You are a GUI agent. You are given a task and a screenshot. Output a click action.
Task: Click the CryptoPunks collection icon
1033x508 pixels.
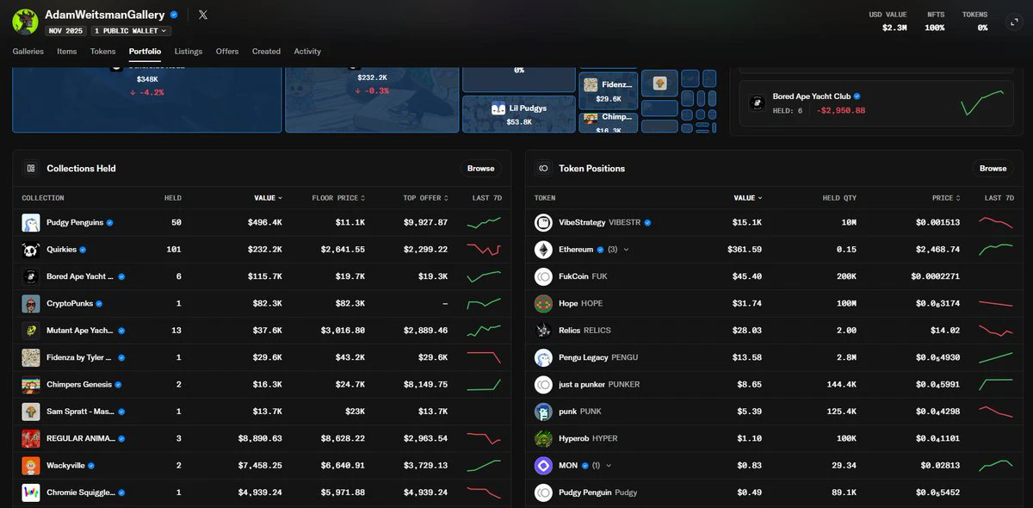coord(31,304)
